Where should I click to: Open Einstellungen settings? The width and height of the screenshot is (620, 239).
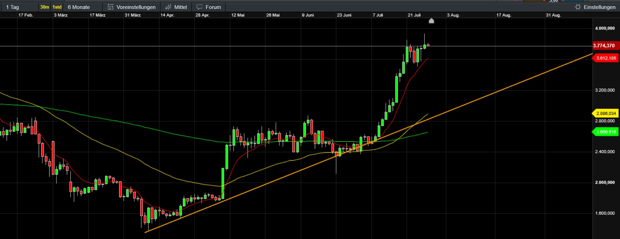tap(595, 7)
